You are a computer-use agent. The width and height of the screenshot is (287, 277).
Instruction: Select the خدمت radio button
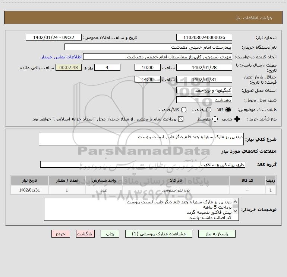209,110
